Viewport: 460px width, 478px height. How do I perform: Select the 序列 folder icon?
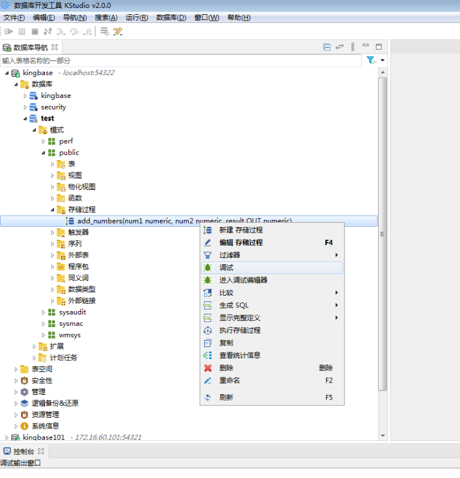[61, 244]
